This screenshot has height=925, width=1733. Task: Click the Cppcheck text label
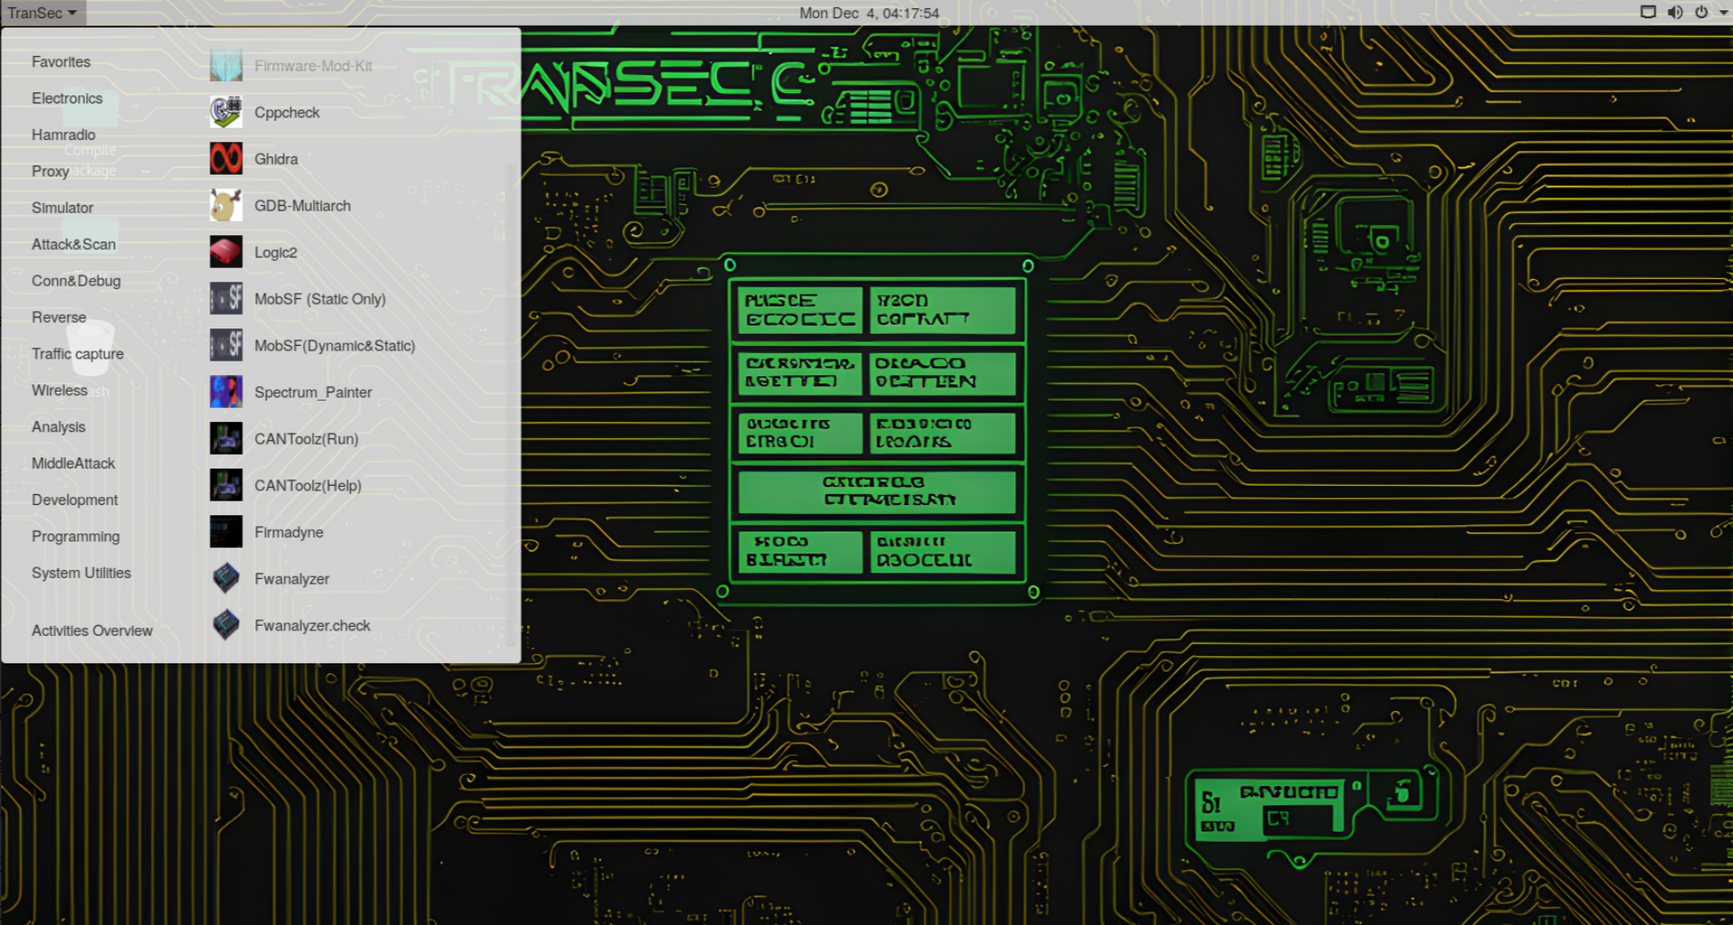pos(287,113)
